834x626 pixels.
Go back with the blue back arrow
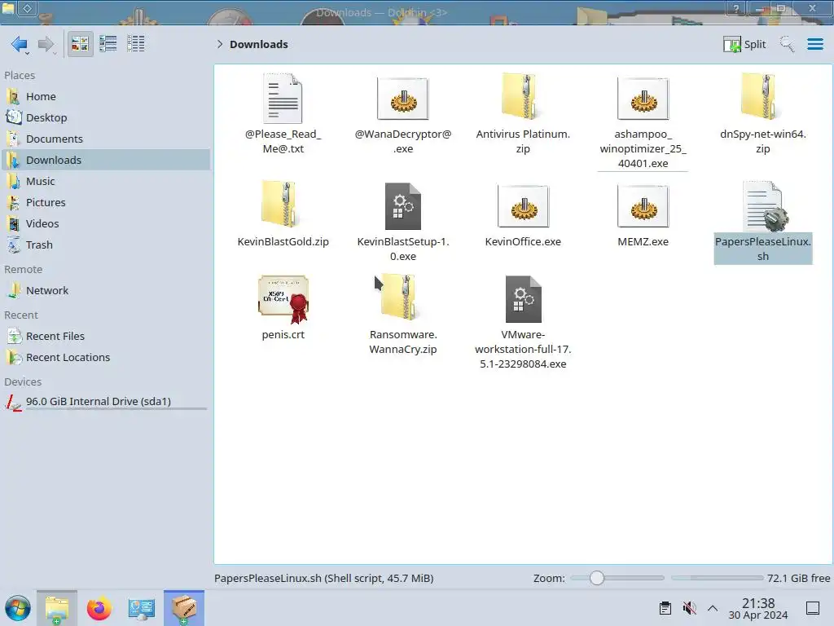pos(20,44)
